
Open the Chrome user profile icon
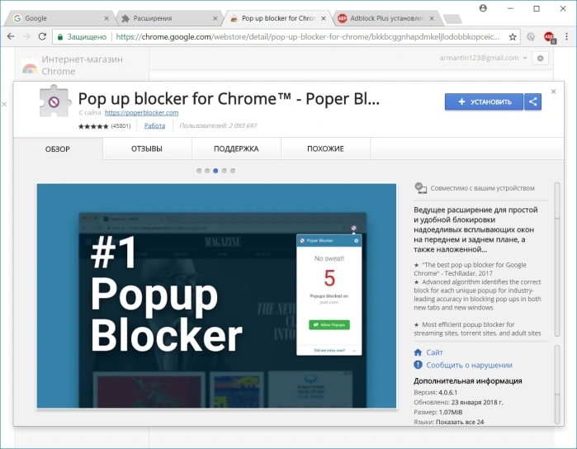click(483, 8)
